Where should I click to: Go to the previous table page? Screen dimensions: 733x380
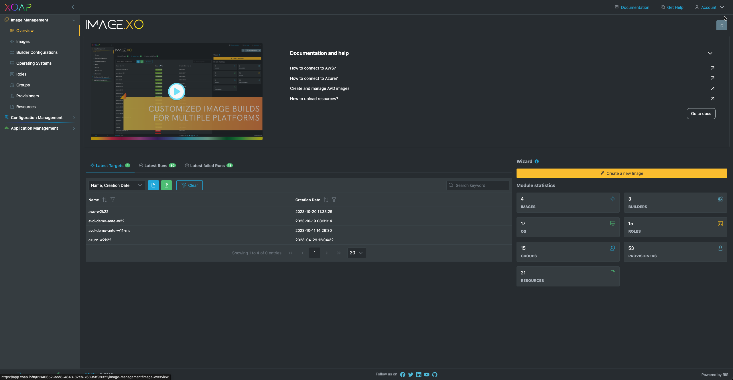(x=302, y=253)
